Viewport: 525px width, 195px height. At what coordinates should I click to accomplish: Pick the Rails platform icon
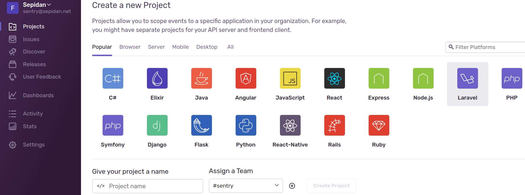point(334,125)
